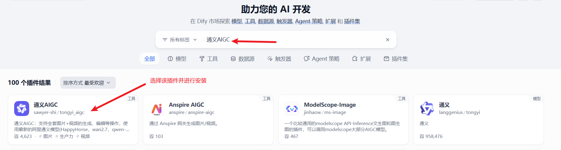Click the filter lines icon beside 所有标签
561x150 pixels.
click(165, 40)
